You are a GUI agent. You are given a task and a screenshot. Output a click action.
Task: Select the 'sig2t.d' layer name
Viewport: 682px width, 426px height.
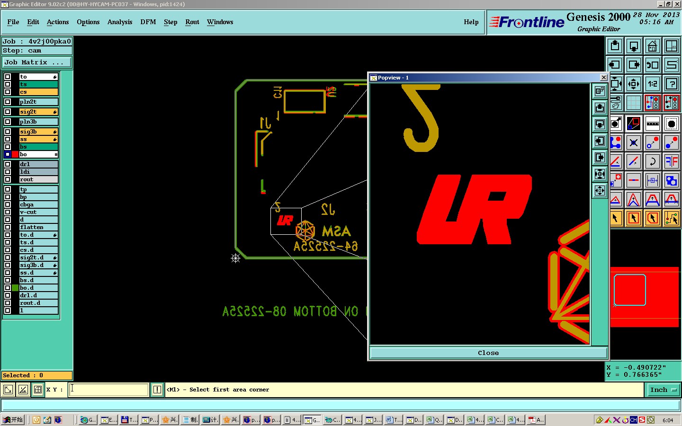[x=38, y=257]
